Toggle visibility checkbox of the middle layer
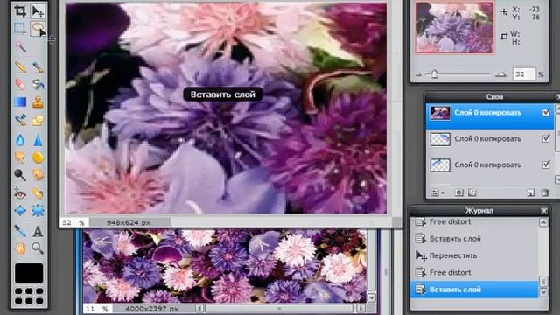Viewport: 560px width, 315px height. click(546, 138)
